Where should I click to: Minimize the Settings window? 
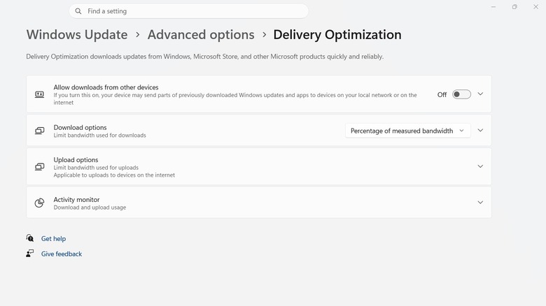click(x=493, y=7)
